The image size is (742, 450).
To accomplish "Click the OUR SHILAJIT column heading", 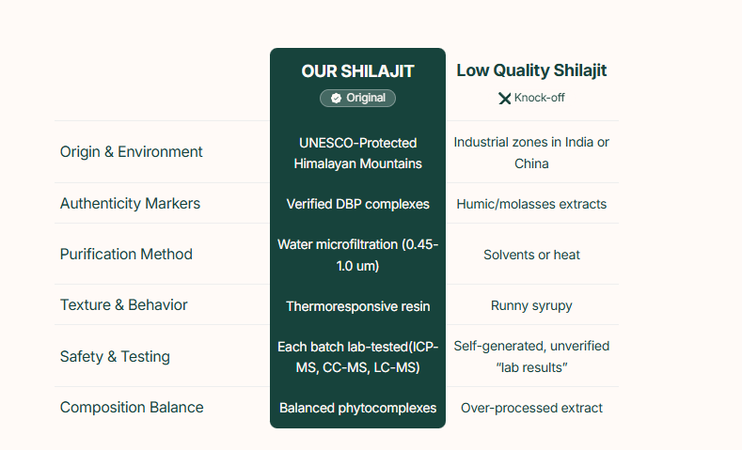I will point(357,71).
